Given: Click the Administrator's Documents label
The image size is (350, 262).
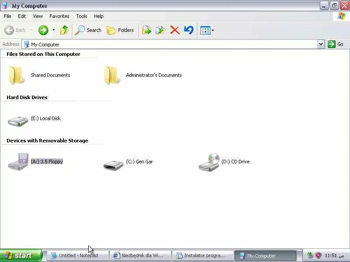Looking at the screenshot, I should (154, 75).
